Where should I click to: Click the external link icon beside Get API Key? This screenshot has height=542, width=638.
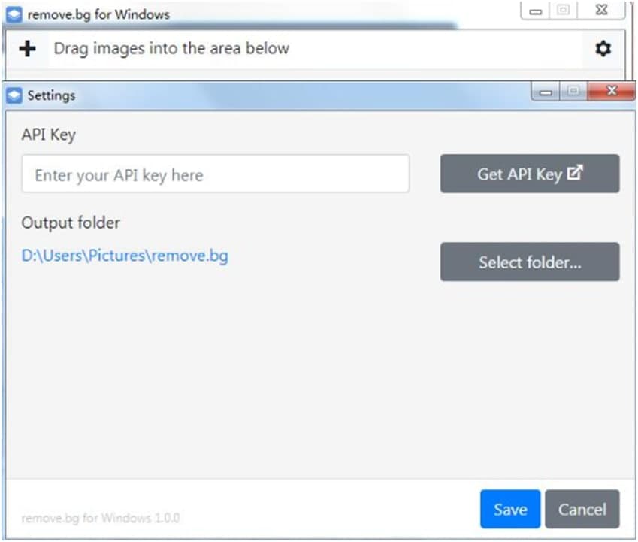pyautogui.click(x=575, y=174)
